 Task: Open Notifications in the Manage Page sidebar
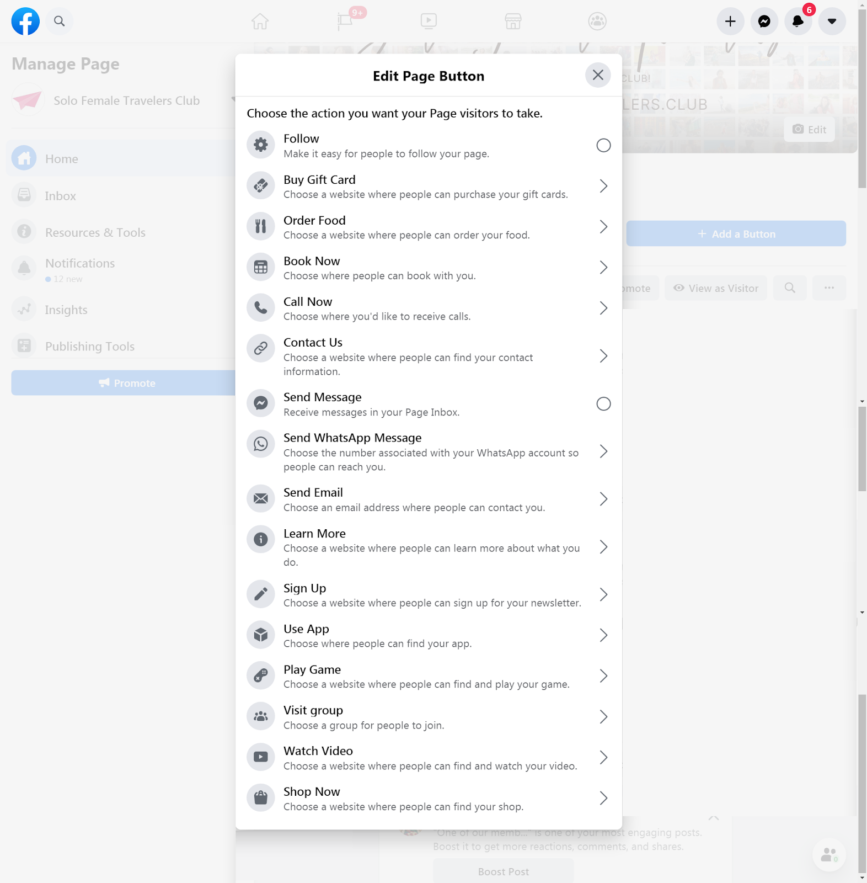coord(121,269)
